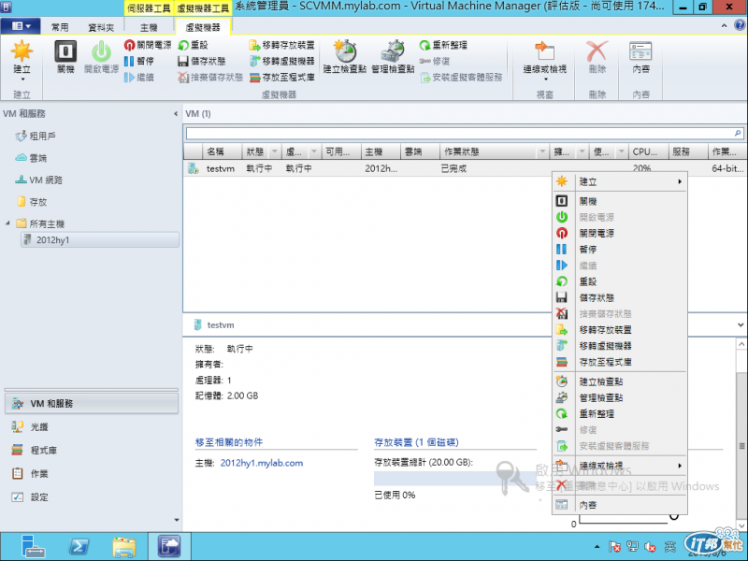Collapse the testvm details pane chevron
This screenshot has height=561, width=748.
(740, 324)
